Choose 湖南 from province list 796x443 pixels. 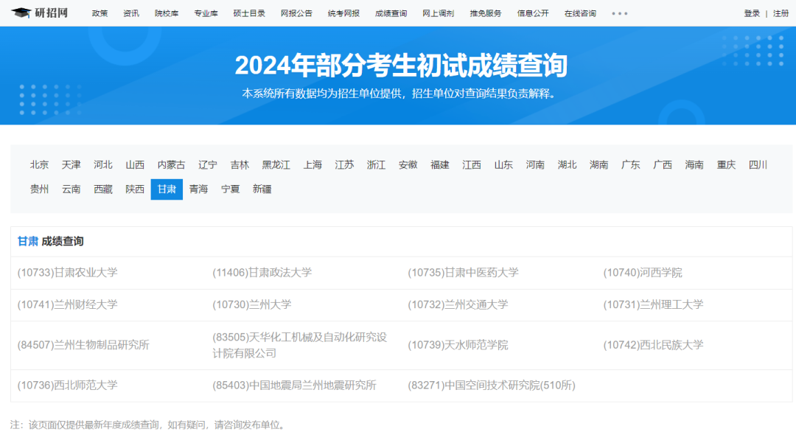tap(599, 164)
